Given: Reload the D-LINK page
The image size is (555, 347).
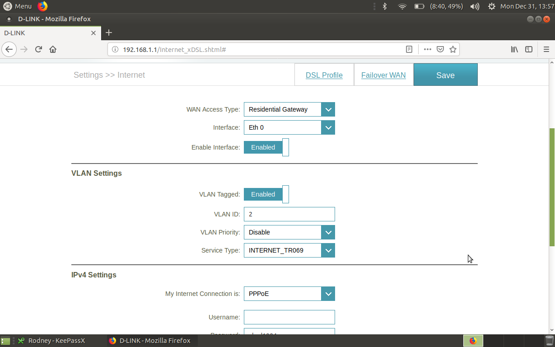Looking at the screenshot, I should pos(39,49).
